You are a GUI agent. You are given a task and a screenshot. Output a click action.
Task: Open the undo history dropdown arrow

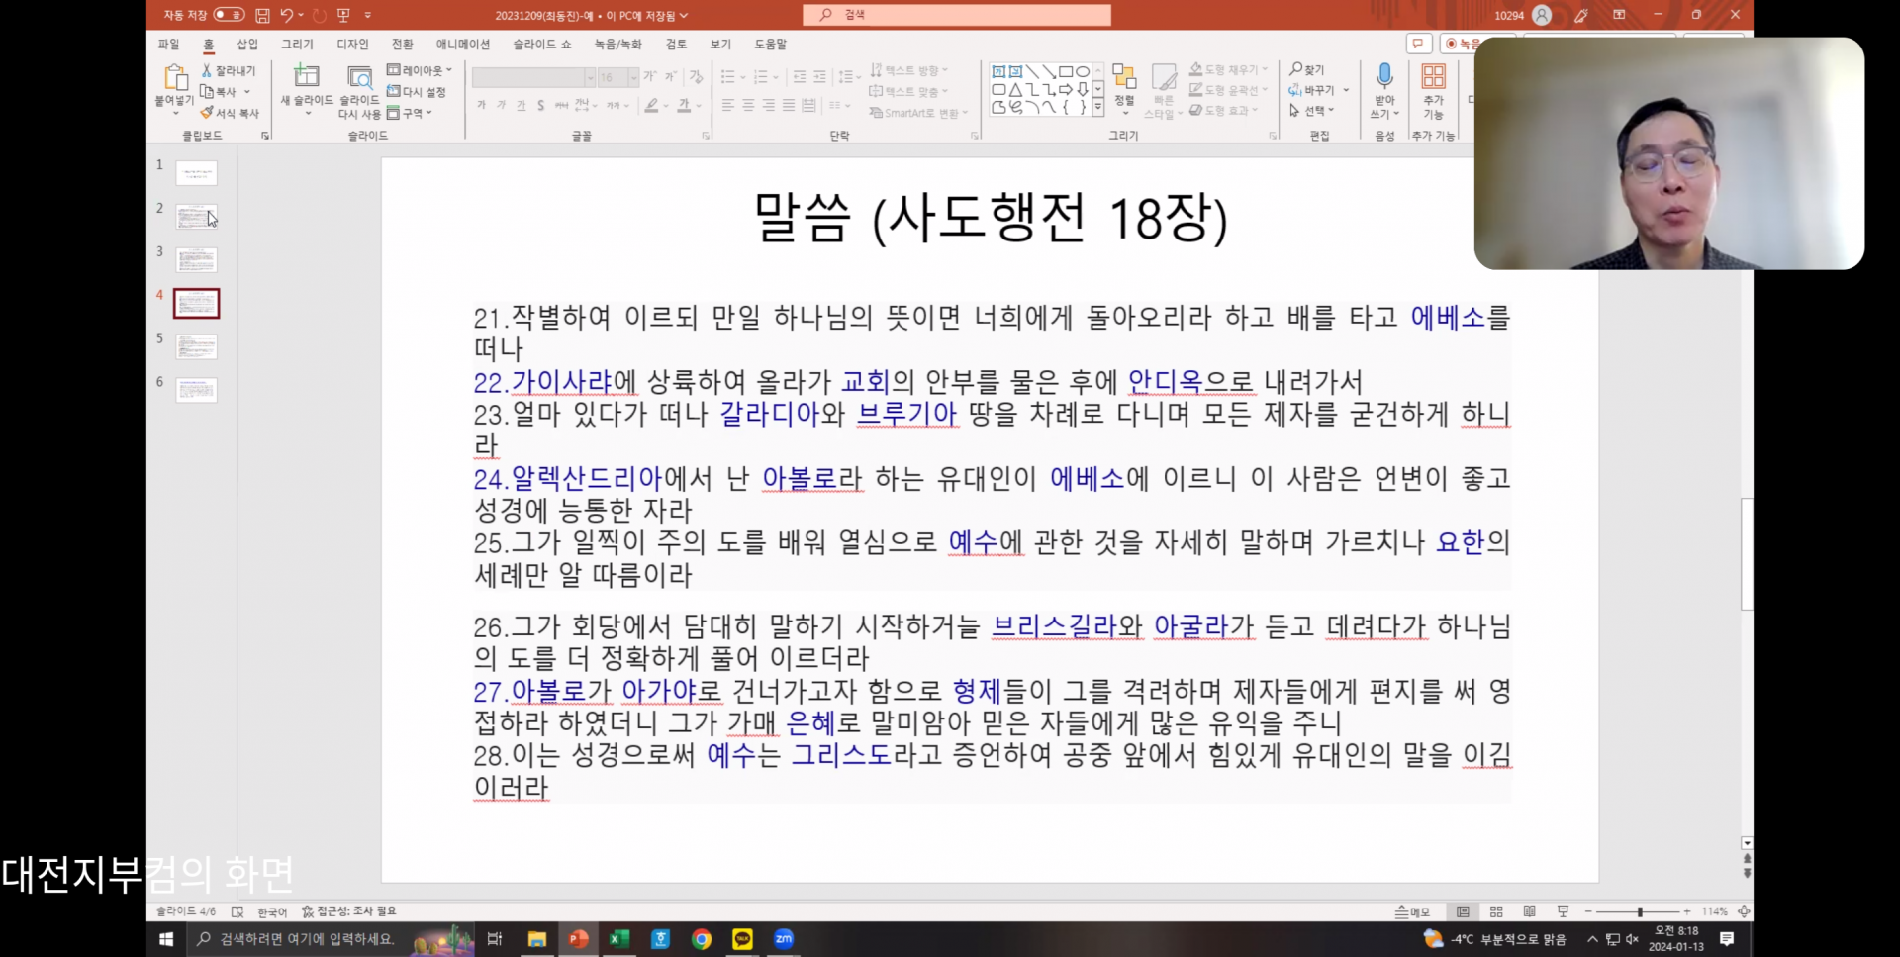(300, 15)
